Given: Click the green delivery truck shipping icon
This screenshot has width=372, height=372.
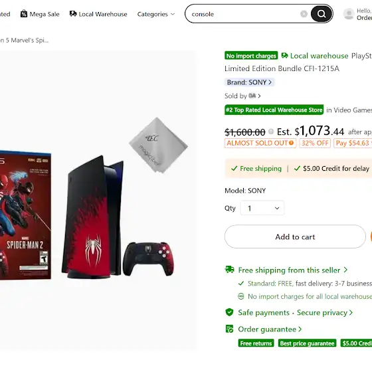Looking at the screenshot, I should [229, 270].
